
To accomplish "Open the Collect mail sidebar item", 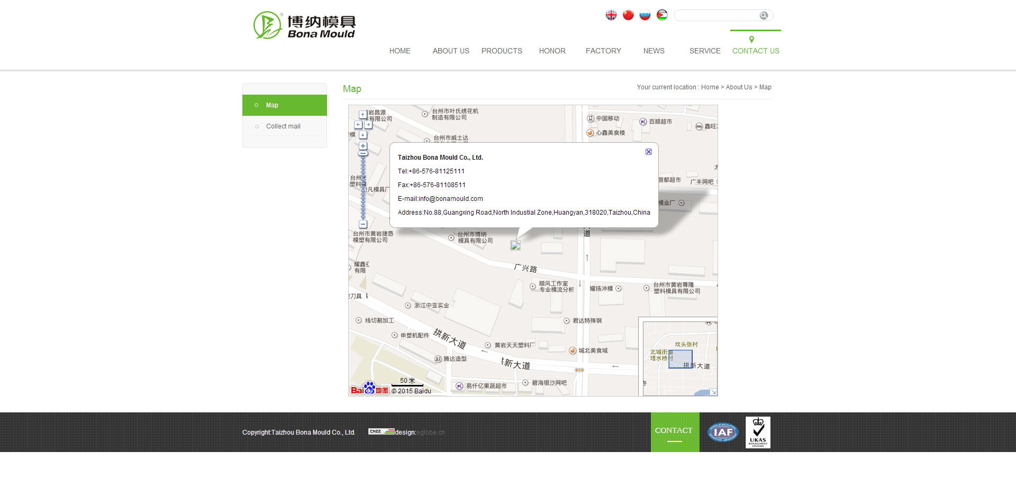I will 283,126.
